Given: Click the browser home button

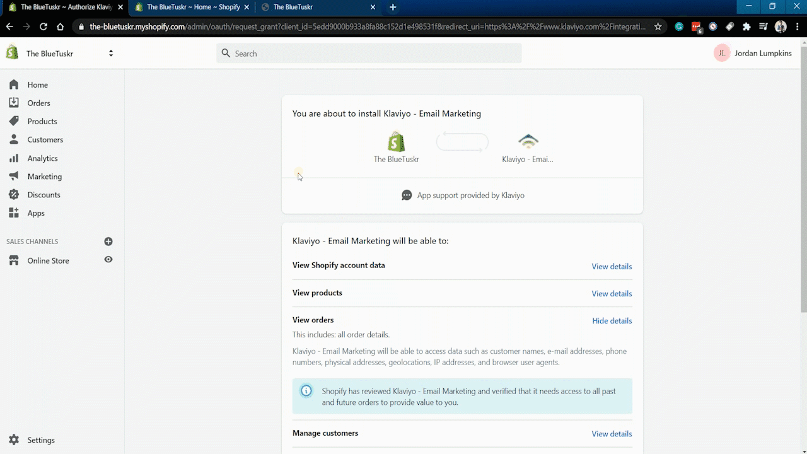Looking at the screenshot, I should tap(61, 26).
